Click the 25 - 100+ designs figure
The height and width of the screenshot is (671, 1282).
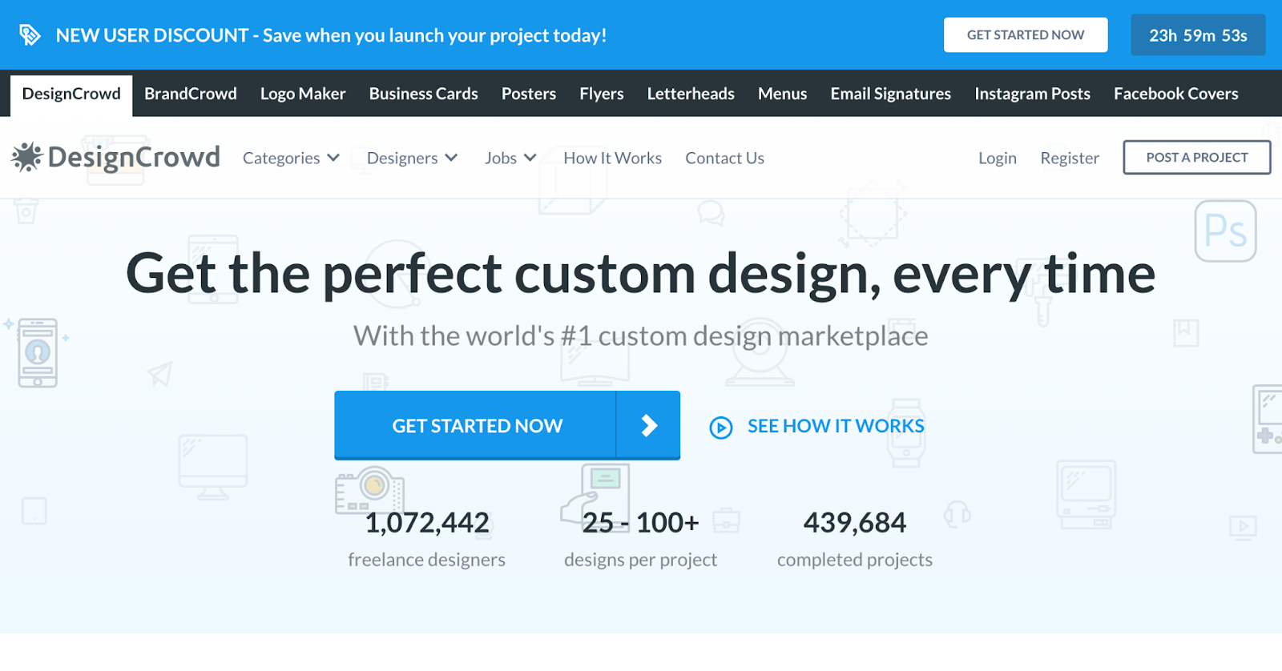640,523
